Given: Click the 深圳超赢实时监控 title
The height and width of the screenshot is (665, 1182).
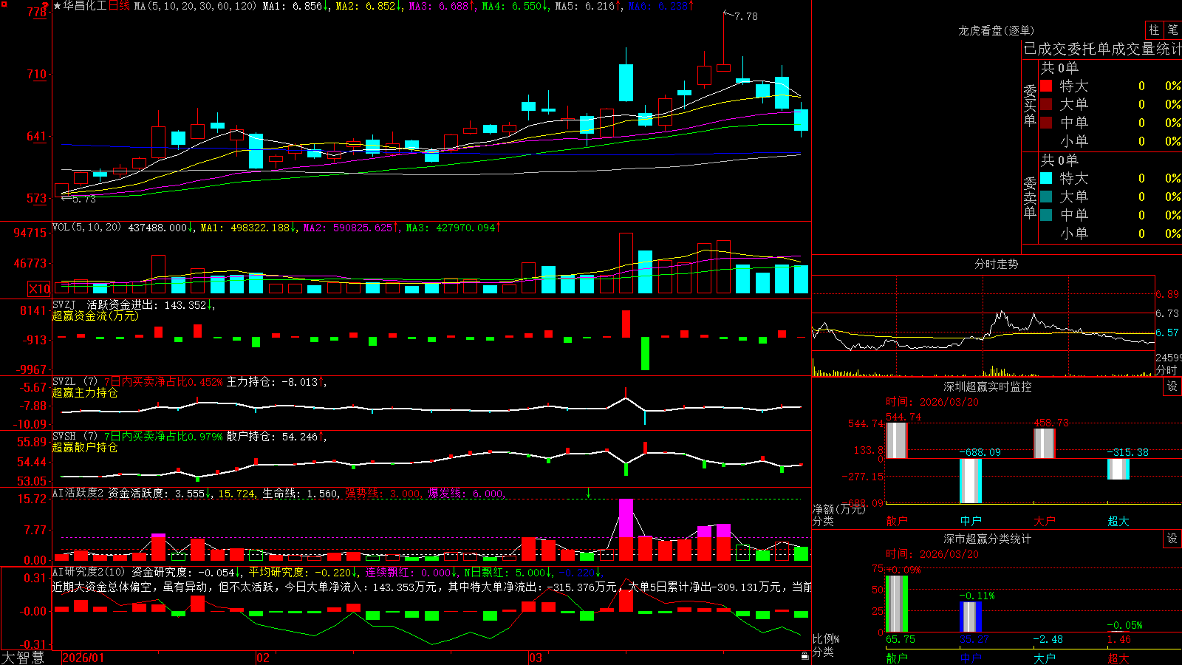Looking at the screenshot, I should coord(987,386).
